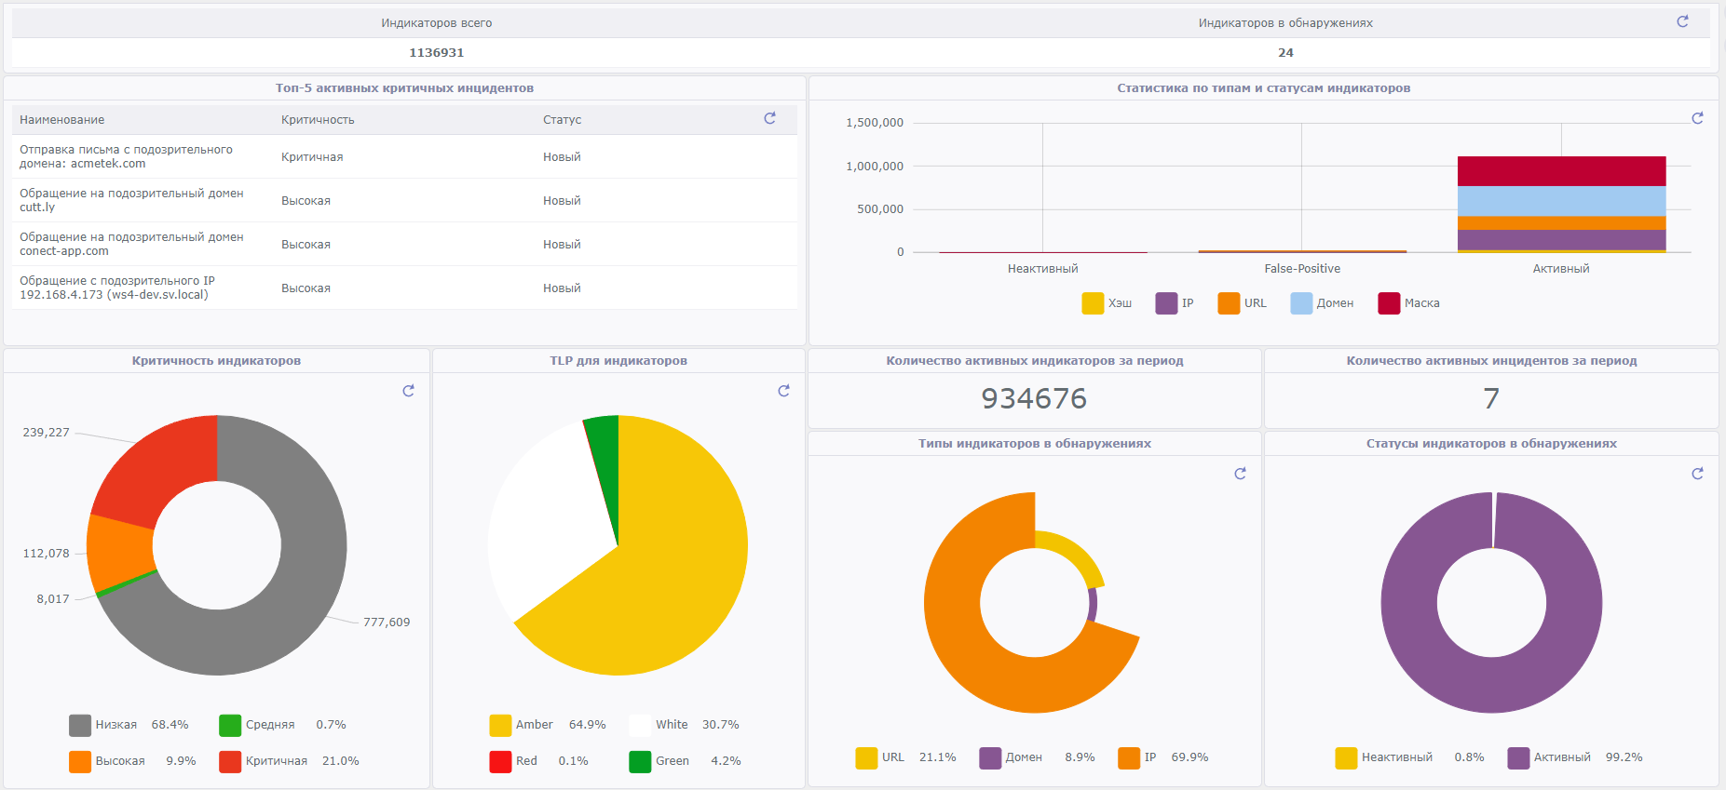Screen dimensions: 1726x790
Task: Sort the table by Наименование column header
Action: tap(62, 120)
